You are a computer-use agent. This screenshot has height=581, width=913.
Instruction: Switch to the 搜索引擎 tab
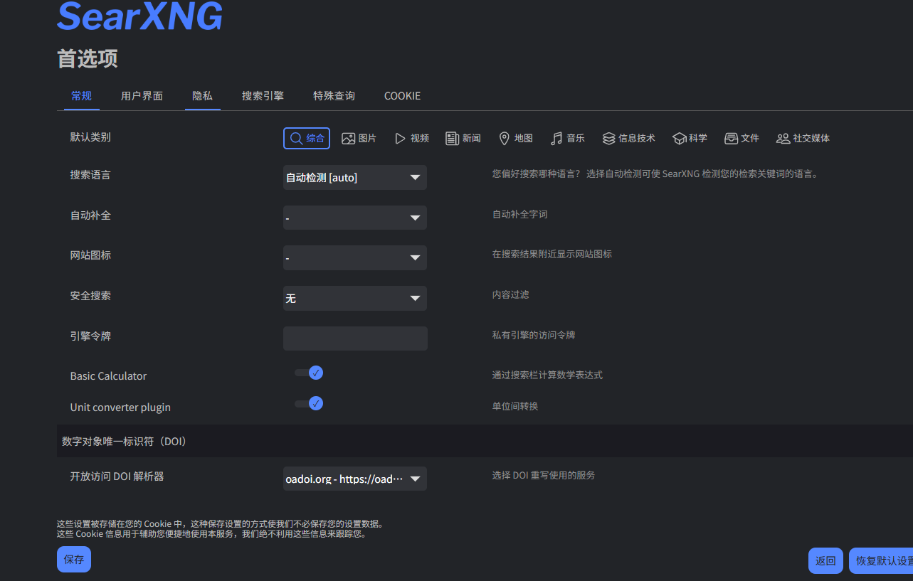tap(263, 96)
